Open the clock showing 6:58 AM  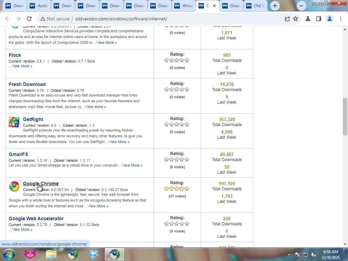click(330, 254)
